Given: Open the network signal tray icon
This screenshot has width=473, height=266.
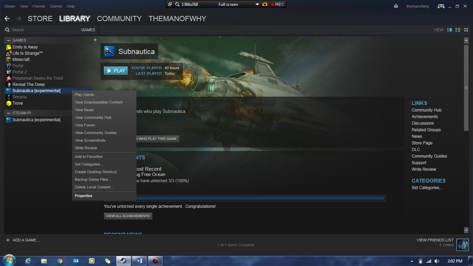Looking at the screenshot, I should pyautogui.click(x=429, y=261).
